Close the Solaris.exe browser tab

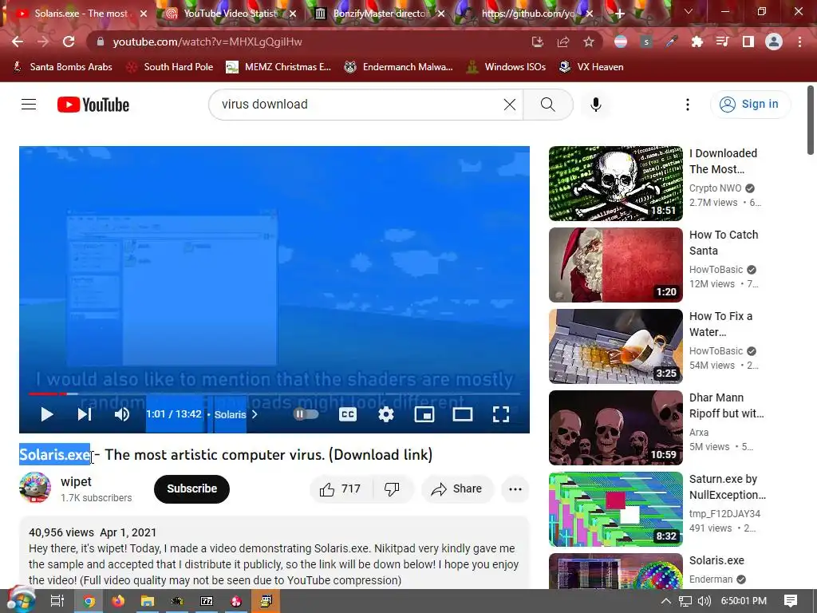[144, 14]
